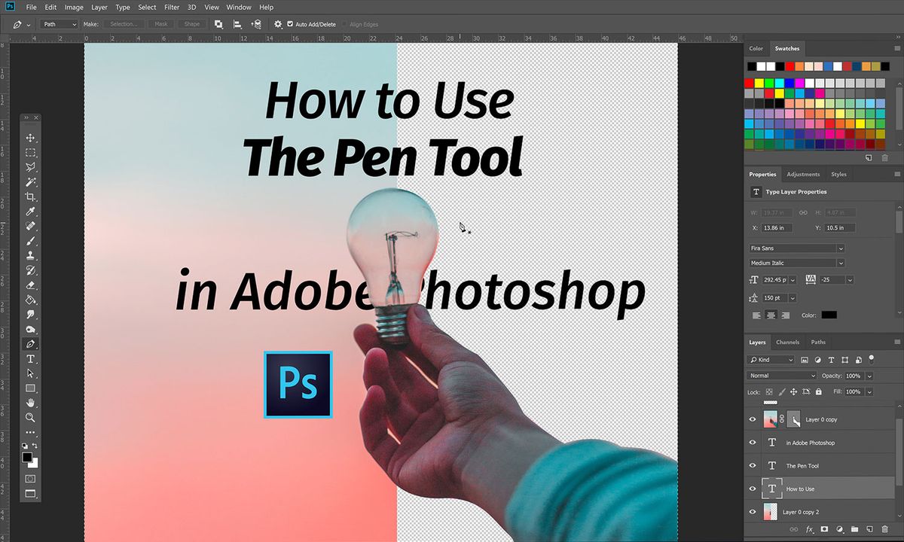
Task: Open path operations icon in options bar
Action: tap(218, 24)
